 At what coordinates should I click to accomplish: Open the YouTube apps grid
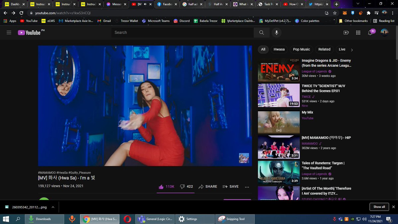point(358,33)
